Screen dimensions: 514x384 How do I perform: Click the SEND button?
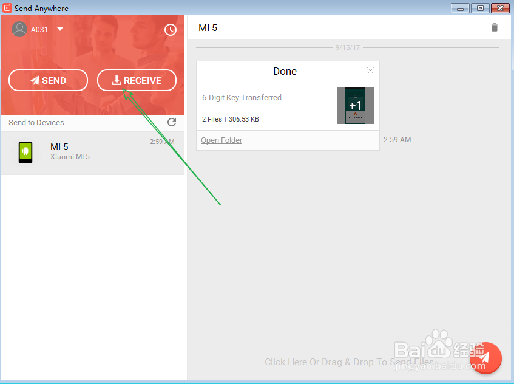[x=48, y=80]
